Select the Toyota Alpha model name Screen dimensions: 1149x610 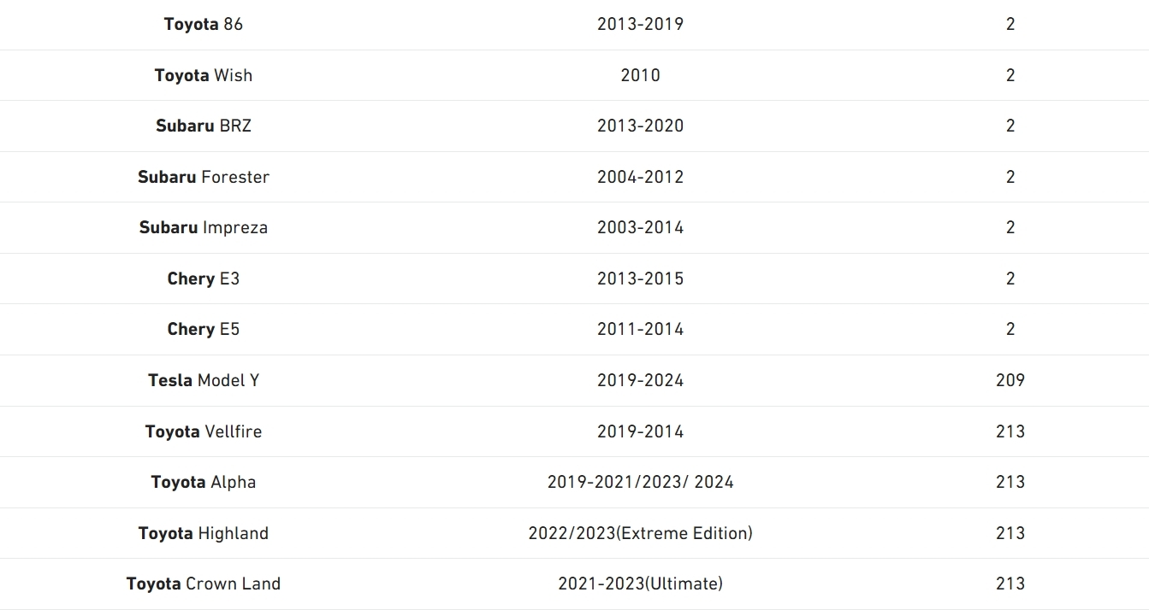pos(204,482)
